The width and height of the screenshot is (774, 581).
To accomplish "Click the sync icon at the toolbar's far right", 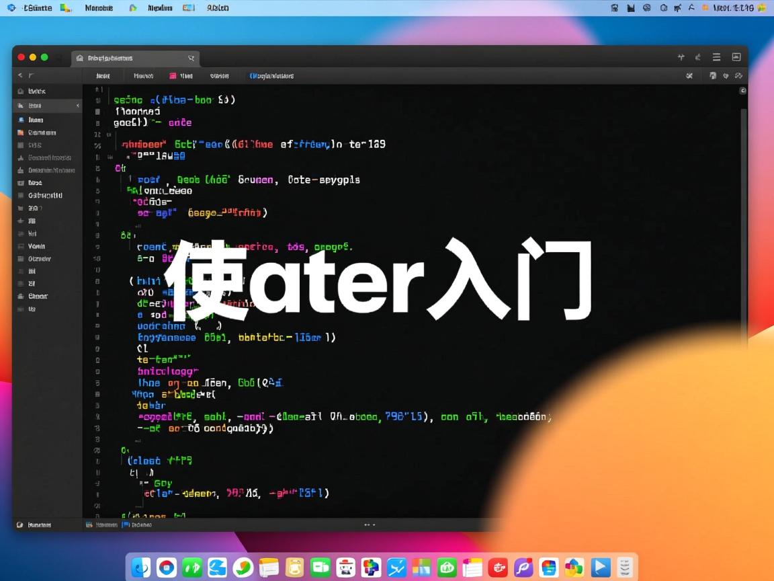I will click(x=739, y=76).
